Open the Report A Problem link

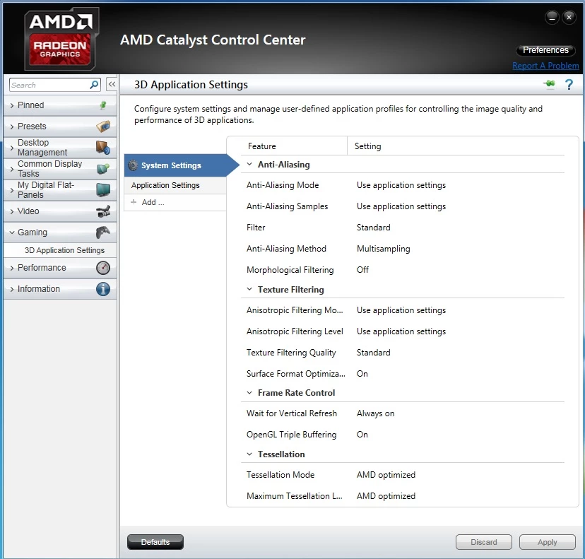[x=545, y=66]
